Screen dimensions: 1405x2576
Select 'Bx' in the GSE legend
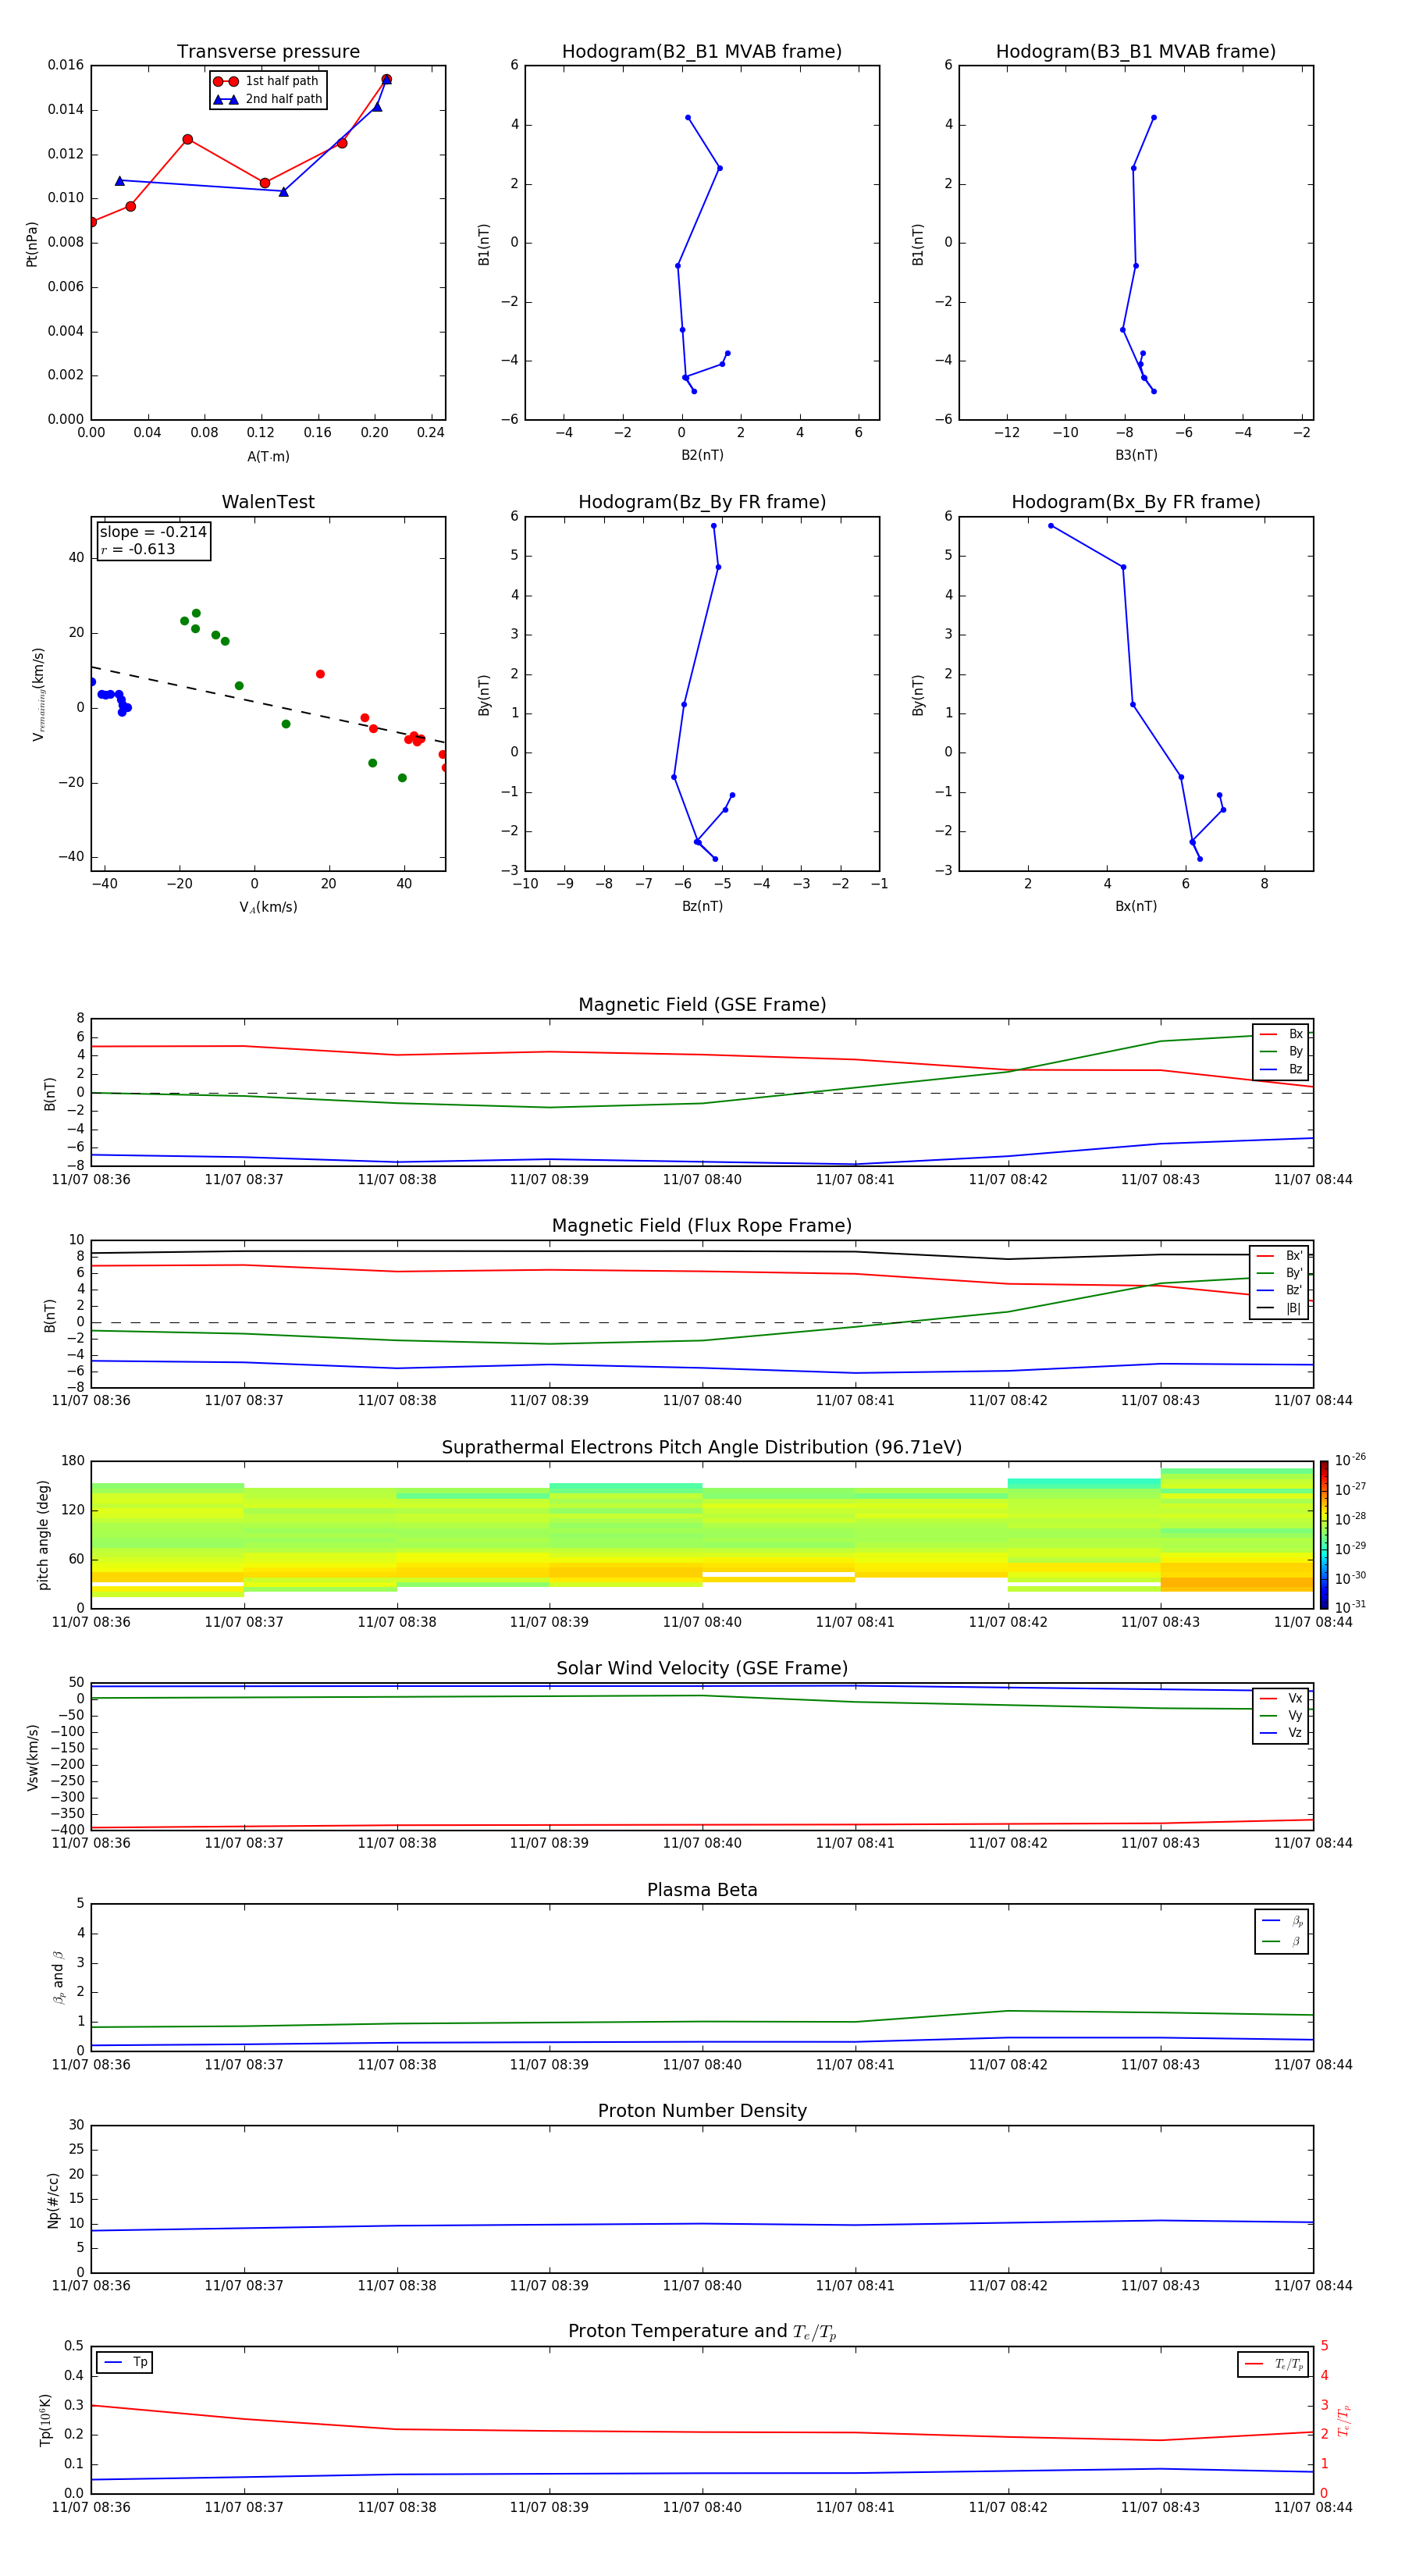click(x=1281, y=1034)
